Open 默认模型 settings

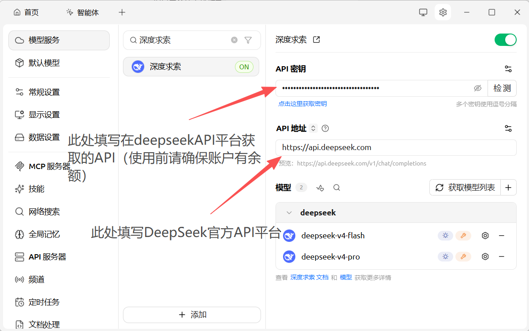tap(59, 63)
